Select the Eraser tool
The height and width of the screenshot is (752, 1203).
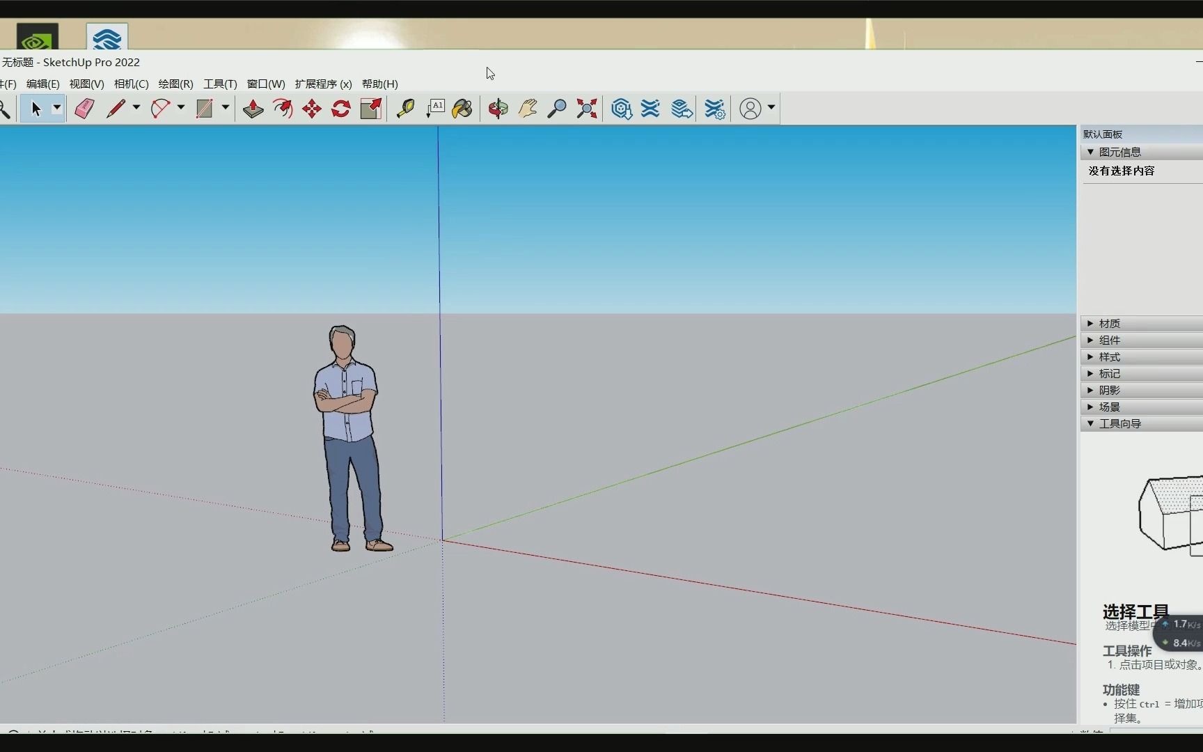[84, 109]
